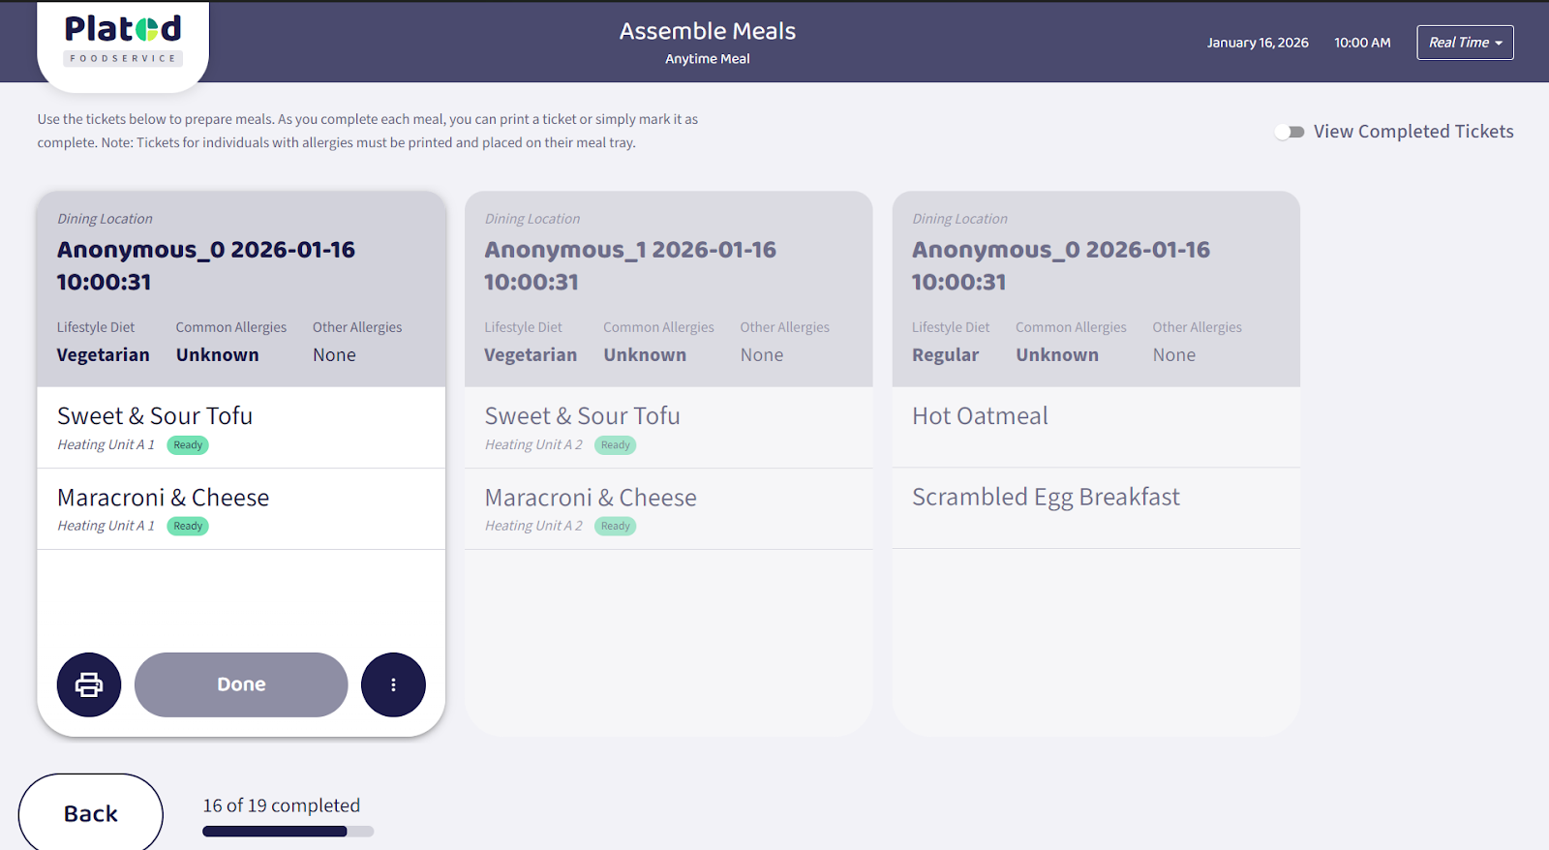Select Scrambled Egg Breakfast item

pyautogui.click(x=1046, y=498)
